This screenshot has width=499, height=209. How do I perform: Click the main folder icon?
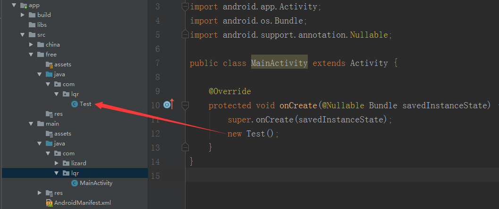pyautogui.click(x=41, y=123)
